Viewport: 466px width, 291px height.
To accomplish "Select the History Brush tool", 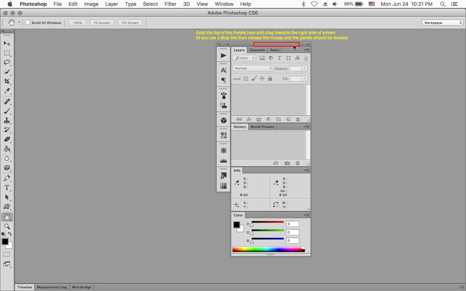I will click(7, 130).
